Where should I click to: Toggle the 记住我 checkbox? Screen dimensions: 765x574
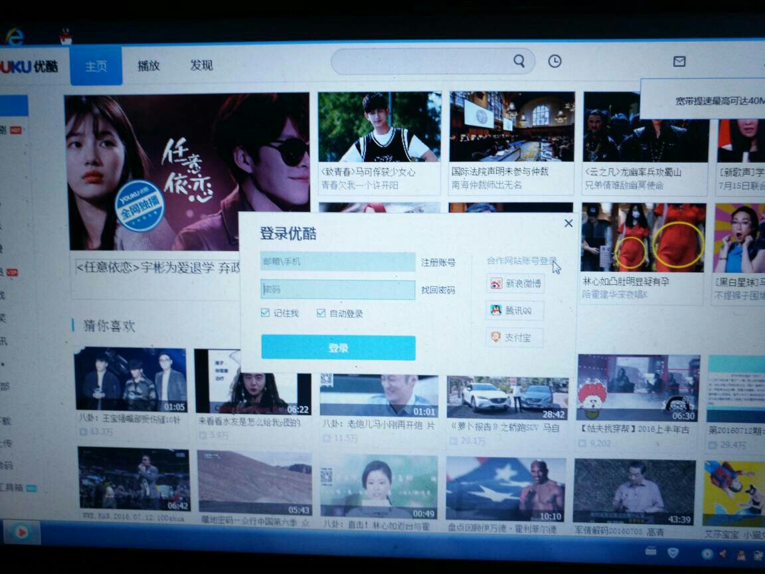pyautogui.click(x=265, y=312)
